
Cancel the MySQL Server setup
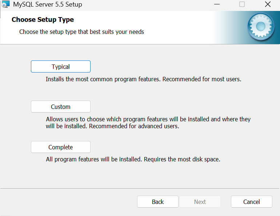(x=252, y=202)
